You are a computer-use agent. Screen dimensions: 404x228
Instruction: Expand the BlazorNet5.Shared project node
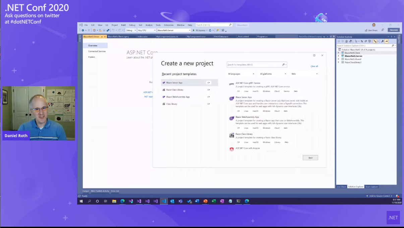(339, 59)
